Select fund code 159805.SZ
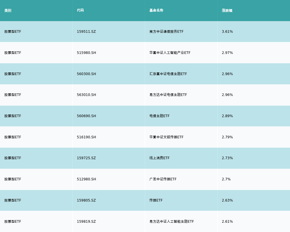The height and width of the screenshot is (232, 290). (86, 200)
